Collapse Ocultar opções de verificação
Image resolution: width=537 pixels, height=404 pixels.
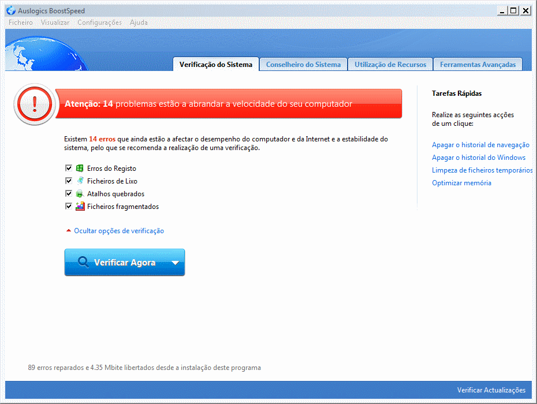point(118,231)
